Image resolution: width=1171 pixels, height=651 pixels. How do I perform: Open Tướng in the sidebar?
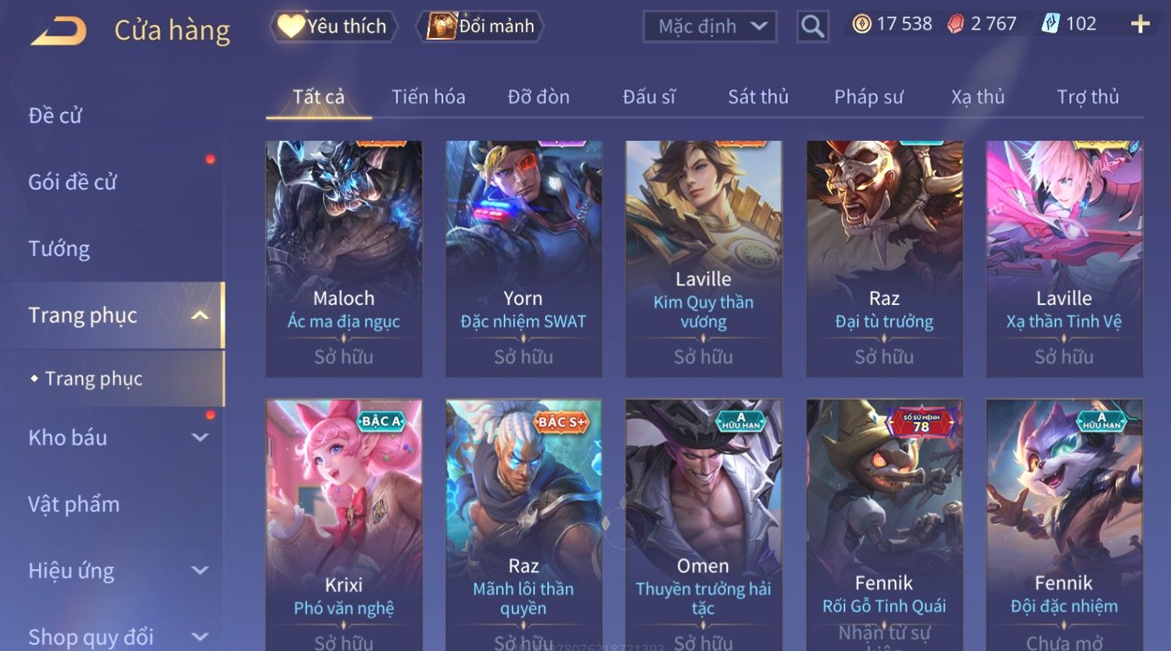click(59, 249)
